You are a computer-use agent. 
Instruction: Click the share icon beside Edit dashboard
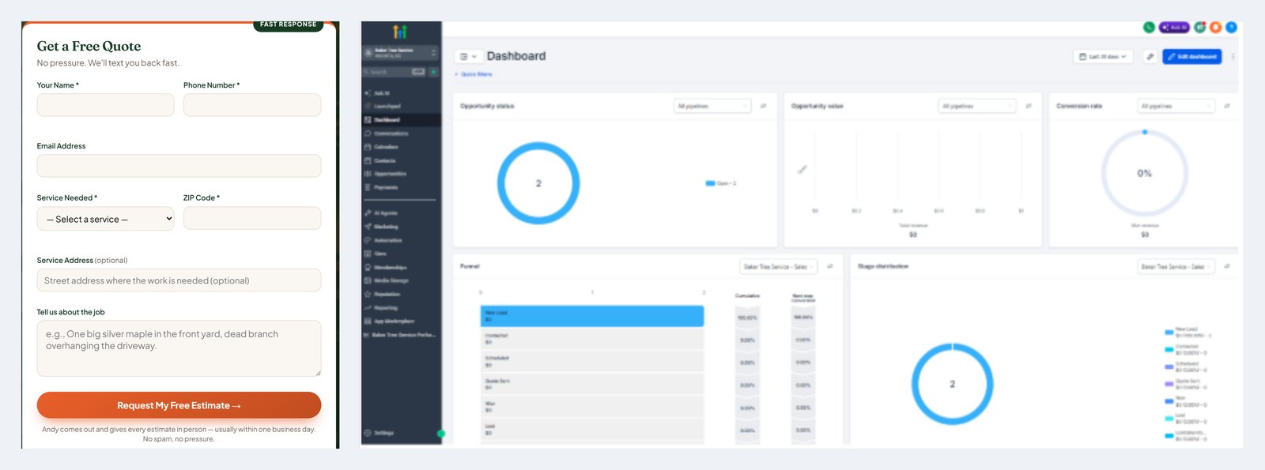click(1150, 57)
